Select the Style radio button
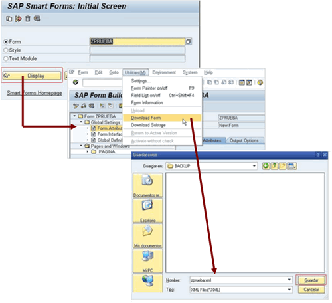 coord(6,50)
